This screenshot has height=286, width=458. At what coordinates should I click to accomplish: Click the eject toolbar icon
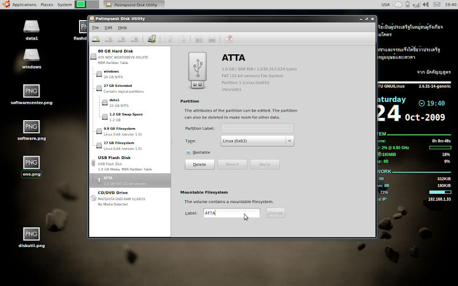click(x=122, y=39)
